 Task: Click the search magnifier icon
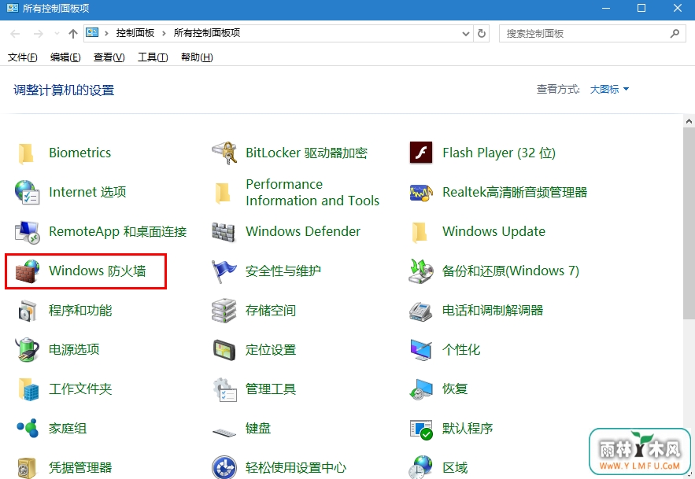[x=675, y=33]
